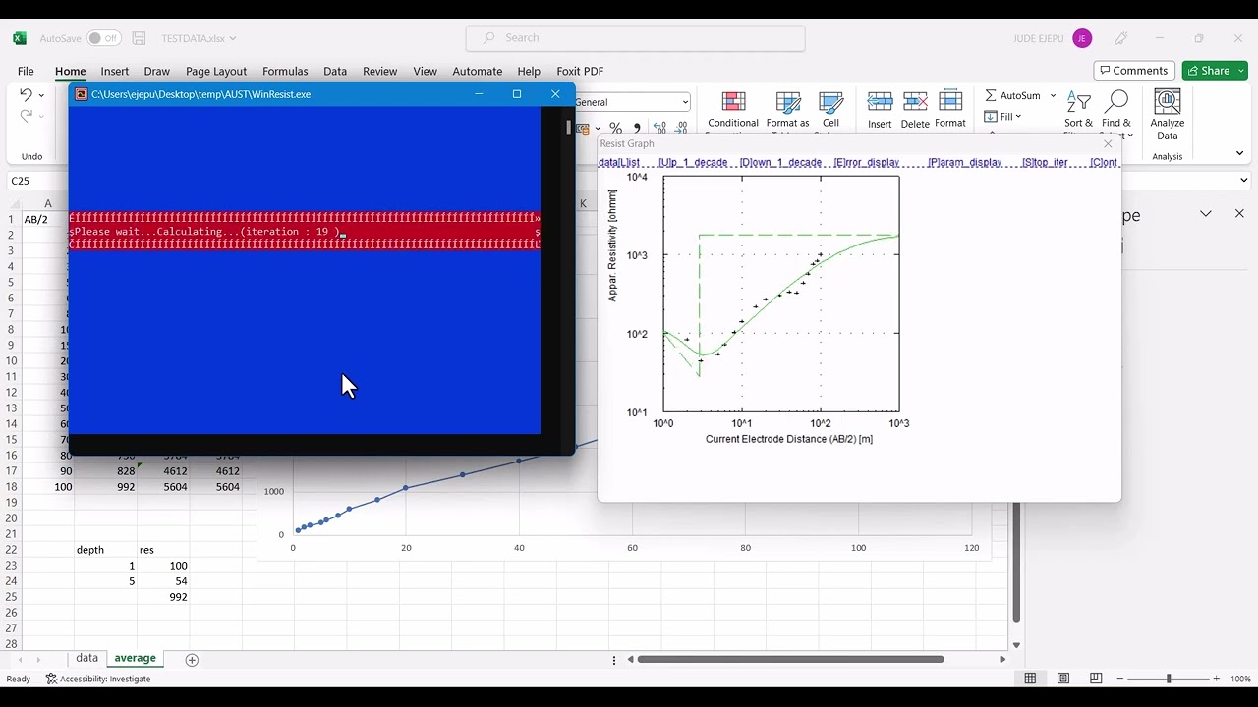
Task: Click the Comments button
Action: pyautogui.click(x=1134, y=71)
